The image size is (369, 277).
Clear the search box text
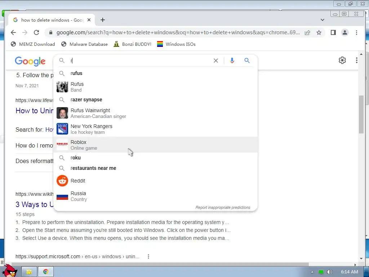[215, 61]
